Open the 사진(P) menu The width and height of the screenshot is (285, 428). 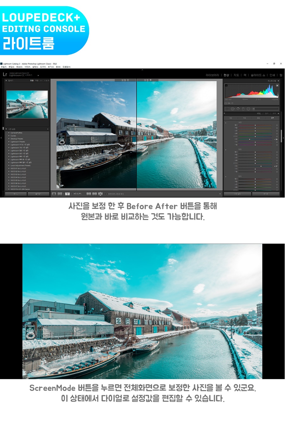(27, 67)
